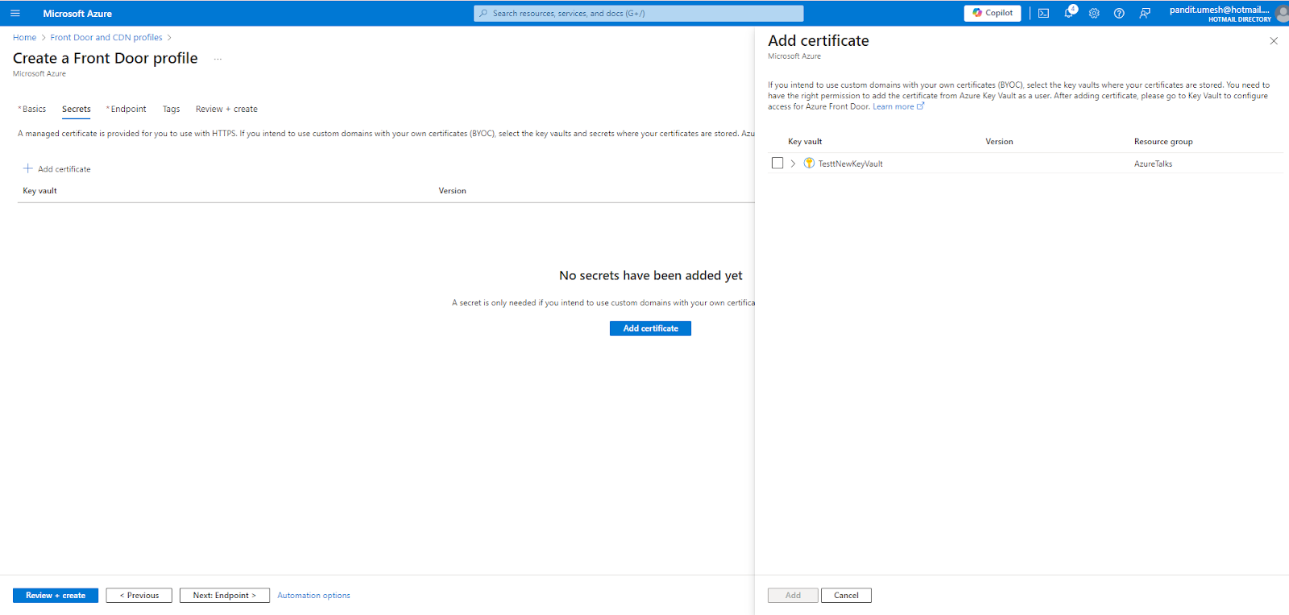1289x615 pixels.
Task: Click the Home breadcrumb link
Action: point(24,37)
